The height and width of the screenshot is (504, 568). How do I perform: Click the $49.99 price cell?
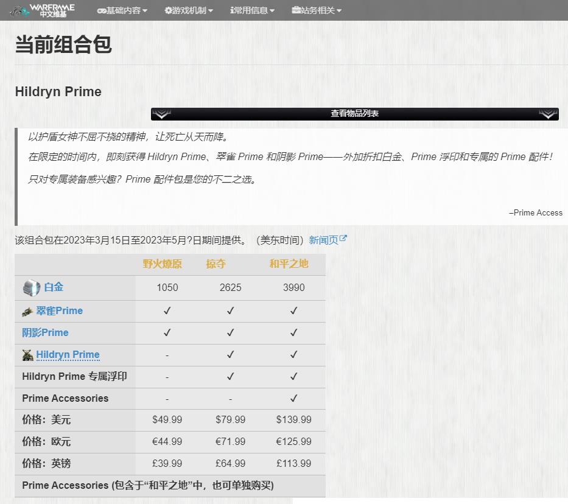click(x=167, y=419)
